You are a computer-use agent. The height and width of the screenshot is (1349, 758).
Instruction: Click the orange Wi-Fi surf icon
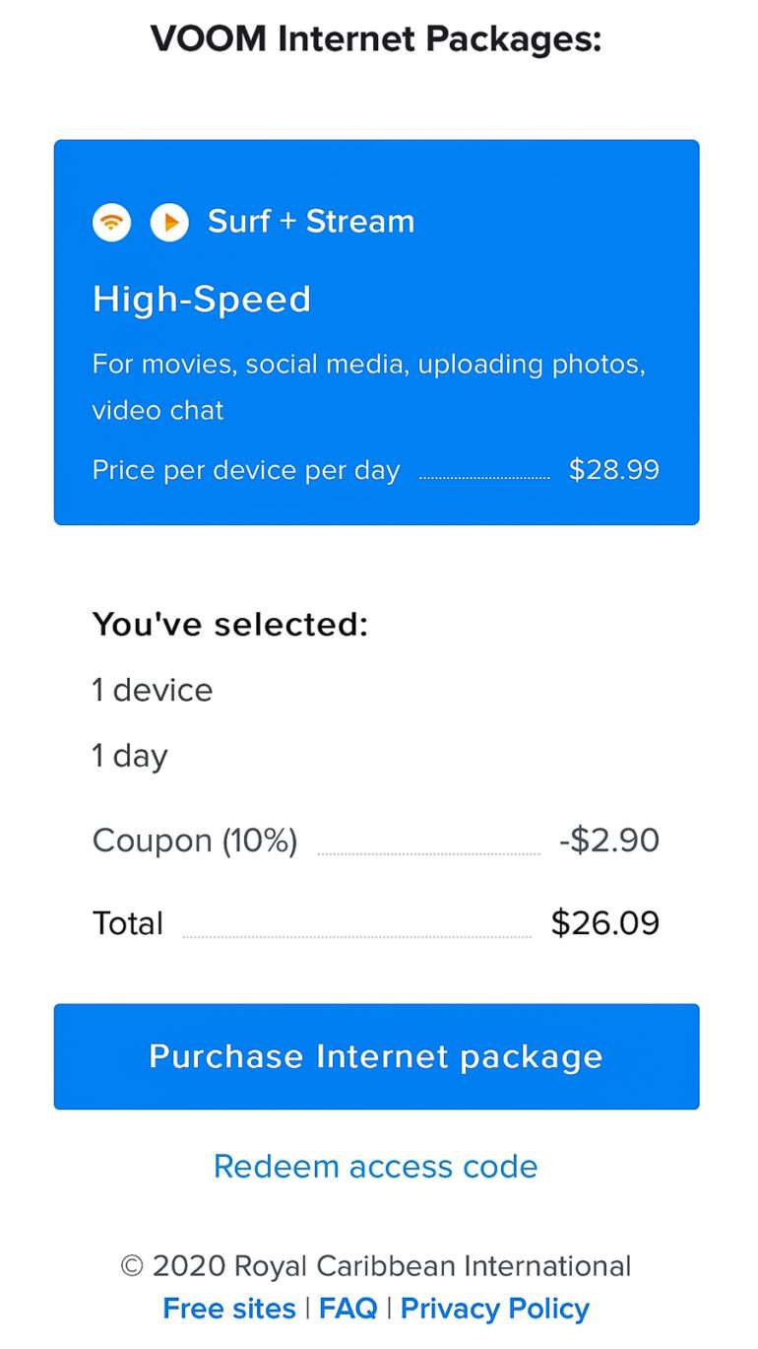[x=111, y=223]
